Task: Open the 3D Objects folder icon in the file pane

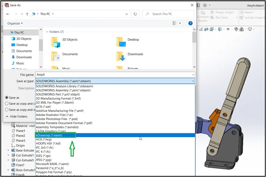Action: (56, 42)
